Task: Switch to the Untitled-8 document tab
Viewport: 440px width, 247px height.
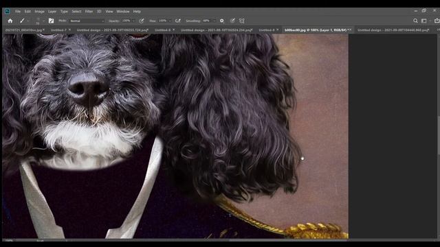Action: pos(162,30)
